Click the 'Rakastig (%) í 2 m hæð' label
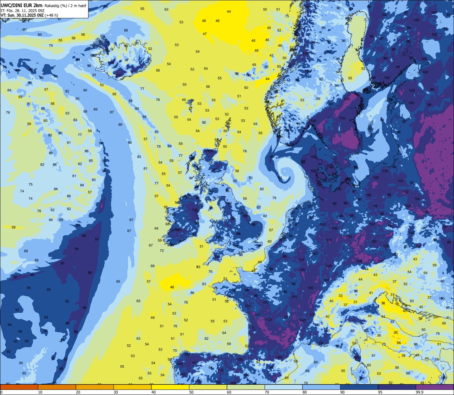This screenshot has width=454, height=395. click(x=65, y=6)
